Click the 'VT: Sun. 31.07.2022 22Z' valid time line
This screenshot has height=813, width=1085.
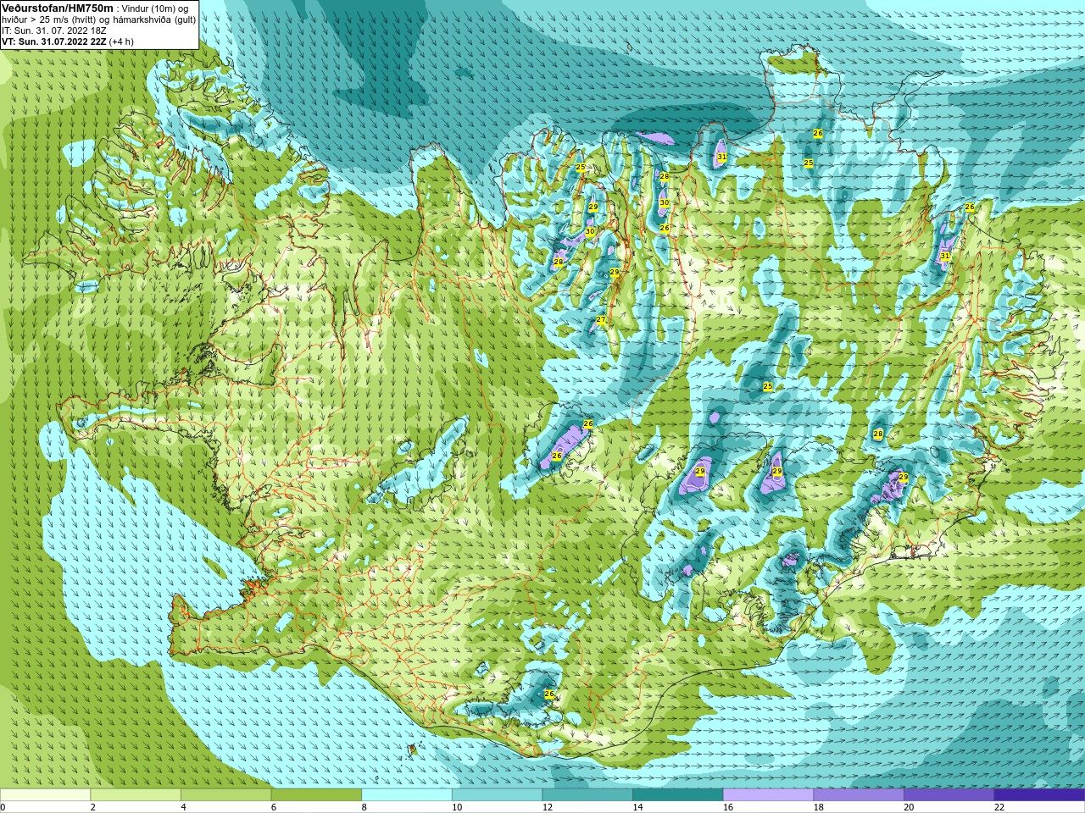point(54,41)
